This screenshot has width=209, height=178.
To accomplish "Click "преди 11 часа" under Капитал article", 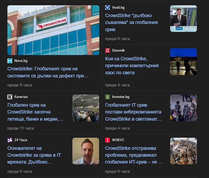I will 21,128.
